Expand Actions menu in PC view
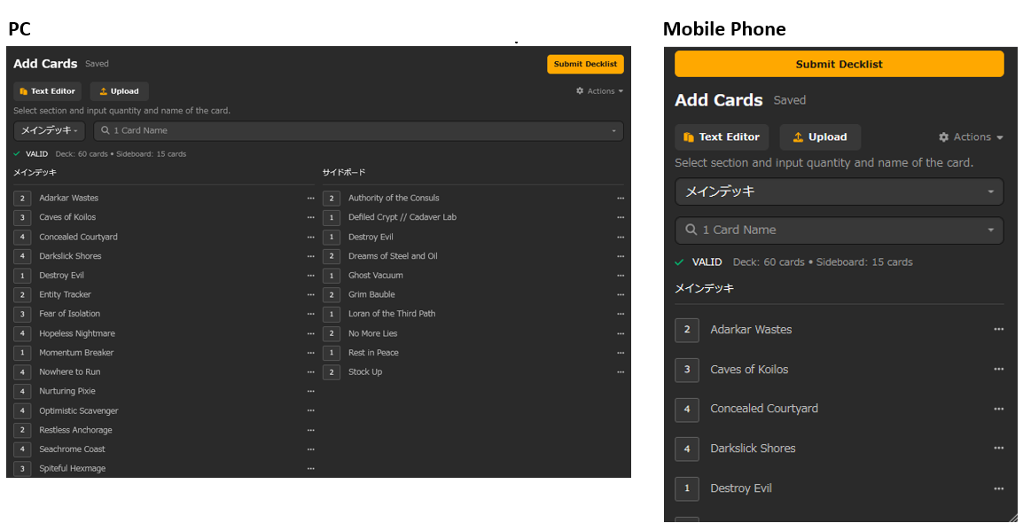This screenshot has width=1023, height=531. (x=599, y=91)
